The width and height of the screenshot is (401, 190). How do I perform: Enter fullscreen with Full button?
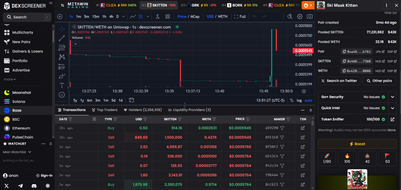(240, 16)
